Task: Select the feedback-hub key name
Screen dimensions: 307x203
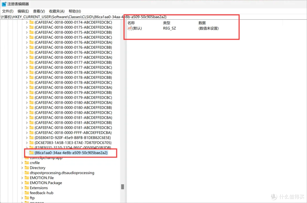Action: [42, 193]
